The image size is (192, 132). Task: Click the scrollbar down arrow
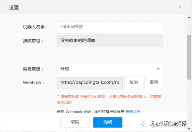click(x=189, y=129)
